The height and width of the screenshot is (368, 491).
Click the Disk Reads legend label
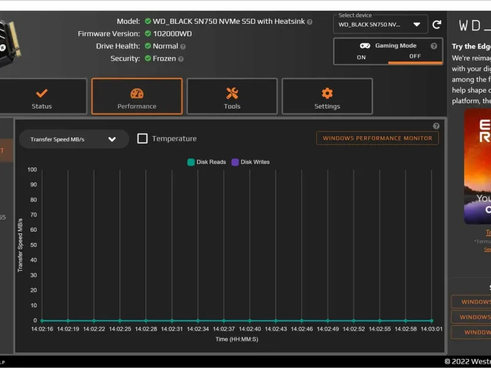pyautogui.click(x=211, y=162)
